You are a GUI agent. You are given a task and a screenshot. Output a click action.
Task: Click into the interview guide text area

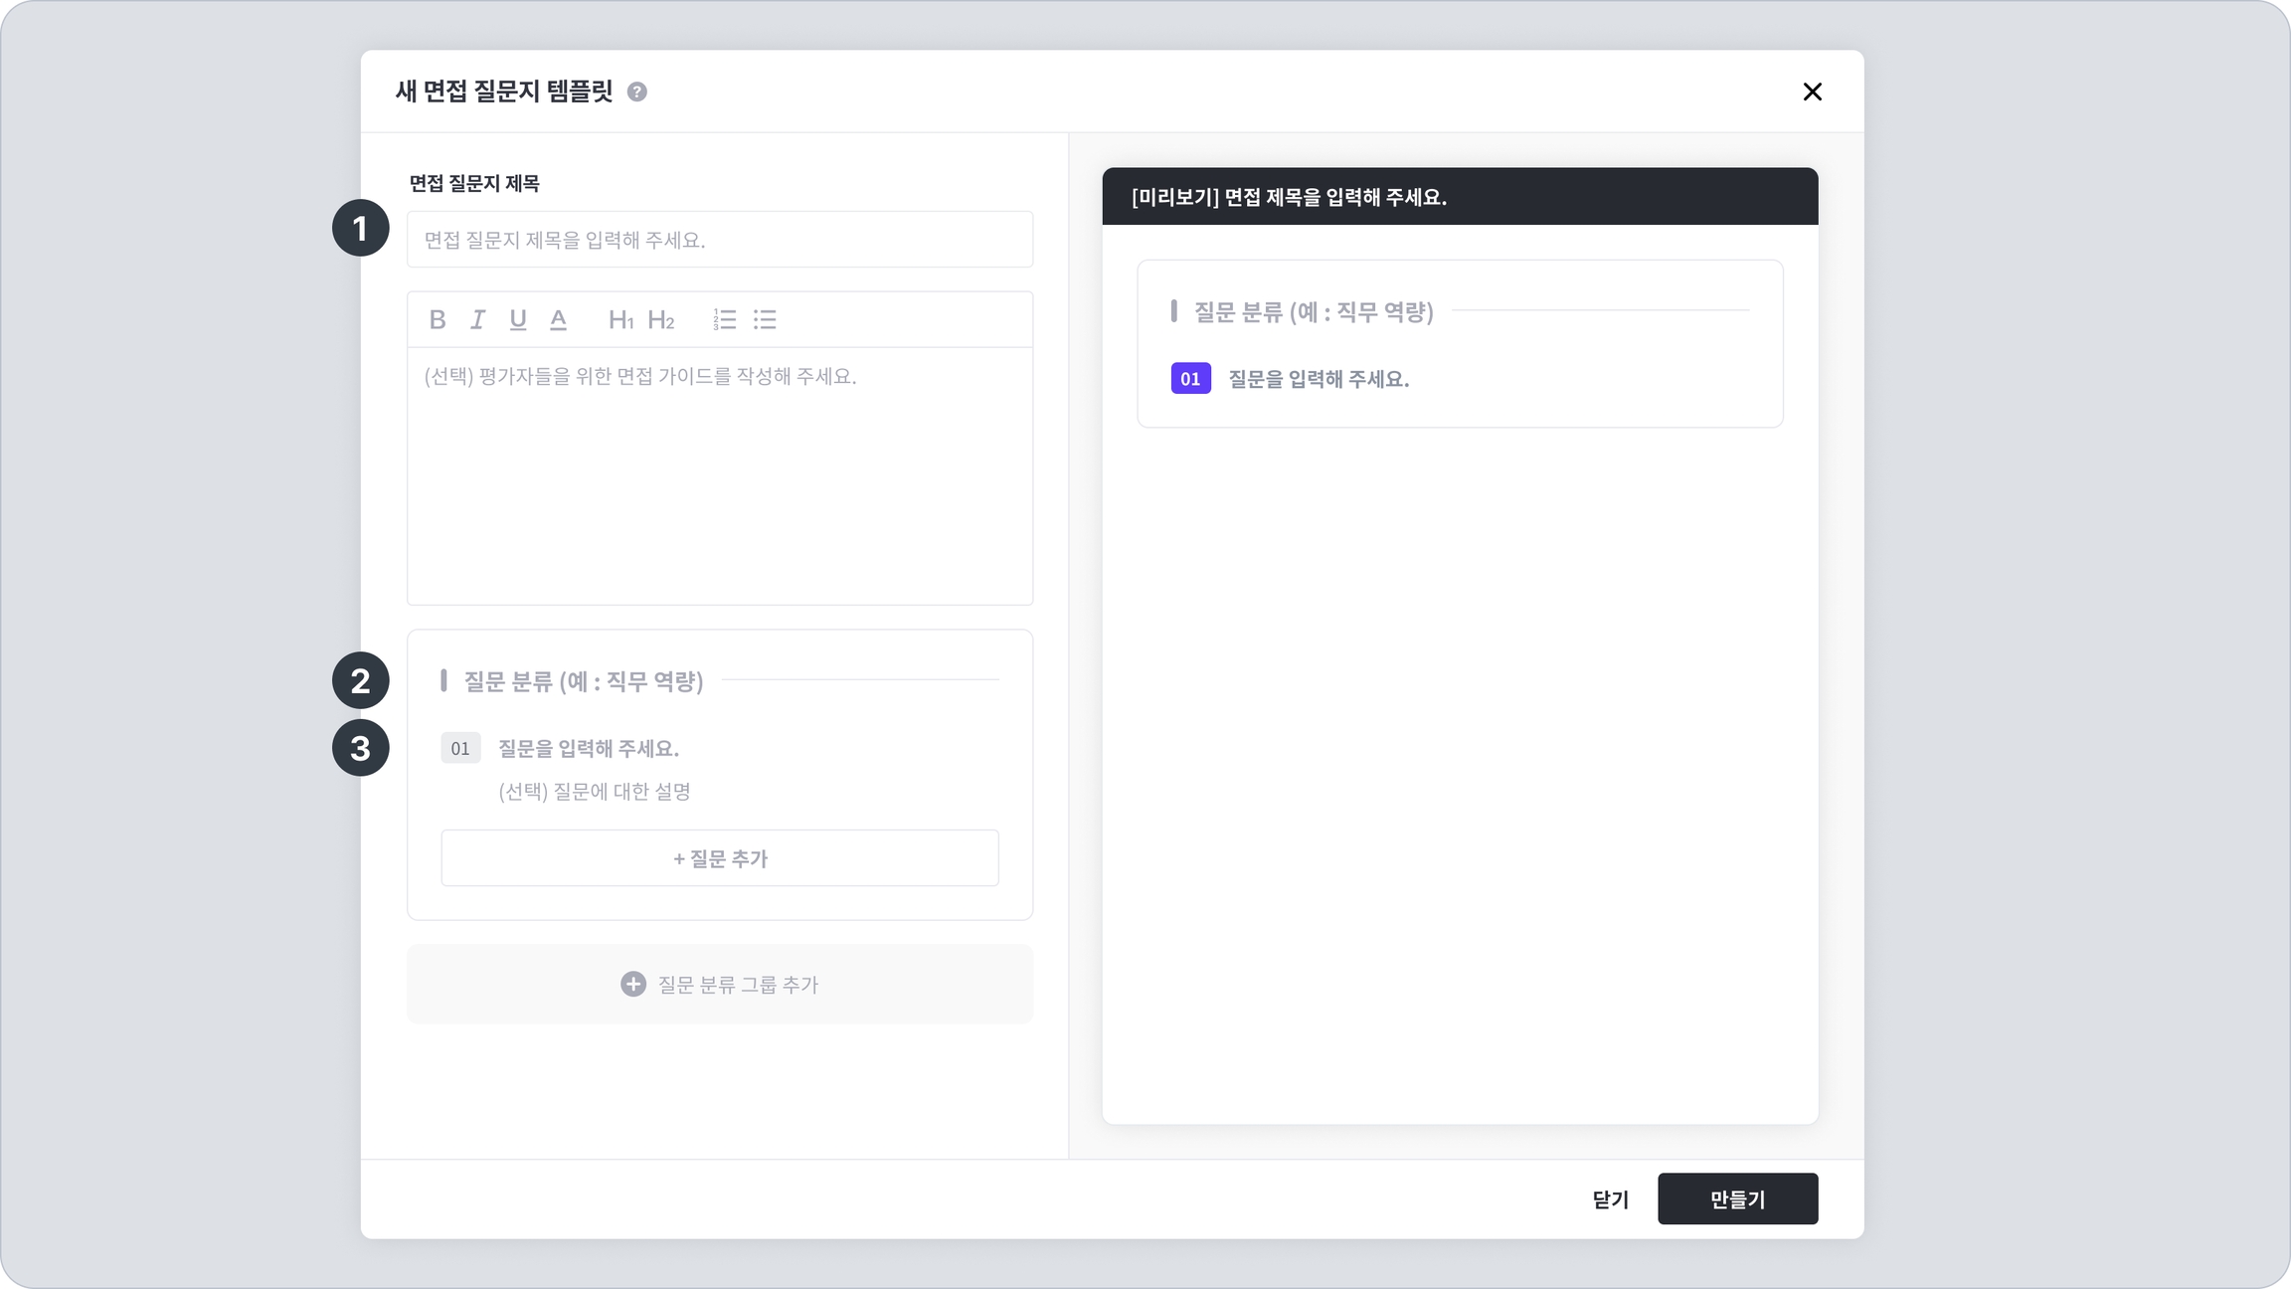719,475
